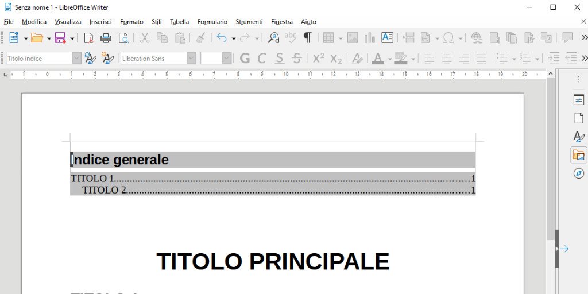Insert a table using the grid icon

click(x=328, y=38)
